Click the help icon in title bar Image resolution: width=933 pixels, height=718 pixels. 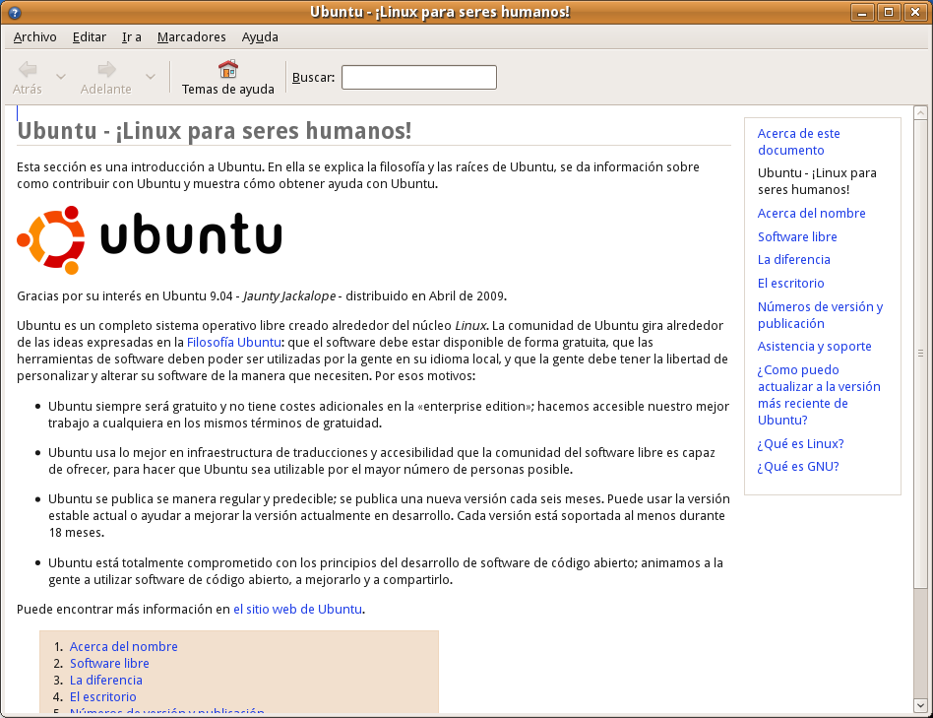click(x=15, y=12)
